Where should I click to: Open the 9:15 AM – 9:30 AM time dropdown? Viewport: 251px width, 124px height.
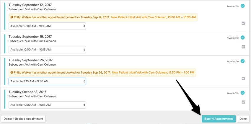[x=47, y=81]
